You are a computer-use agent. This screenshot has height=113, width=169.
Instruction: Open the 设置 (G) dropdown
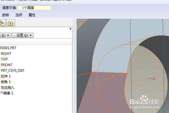pyautogui.click(x=23, y=35)
